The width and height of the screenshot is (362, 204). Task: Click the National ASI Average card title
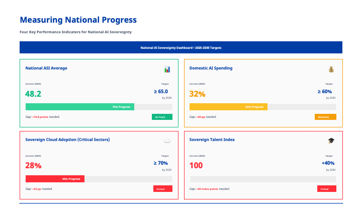pyautogui.click(x=46, y=68)
